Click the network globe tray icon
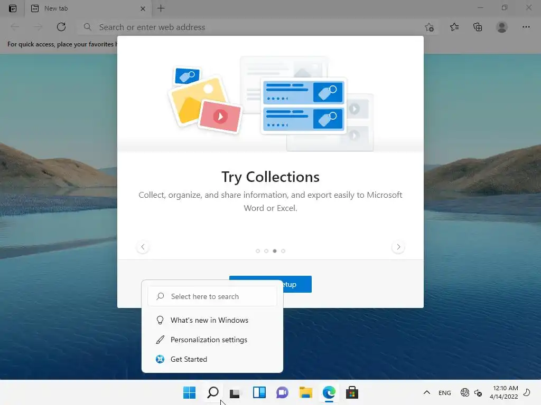Viewport: 541px width, 405px height. click(x=465, y=392)
